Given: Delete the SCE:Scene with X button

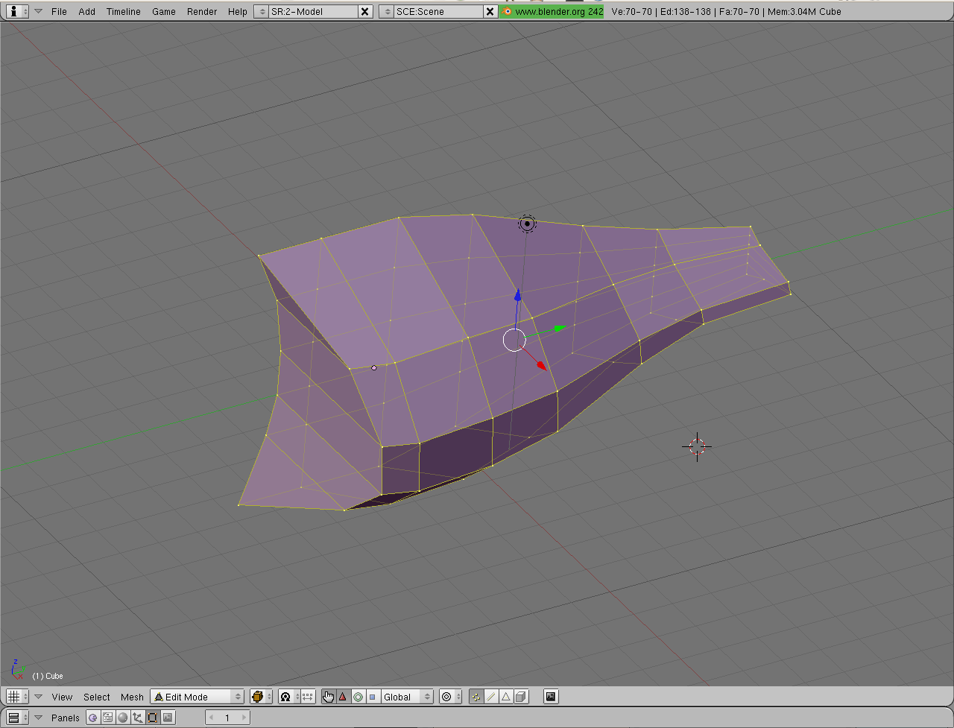Looking at the screenshot, I should click(x=490, y=12).
